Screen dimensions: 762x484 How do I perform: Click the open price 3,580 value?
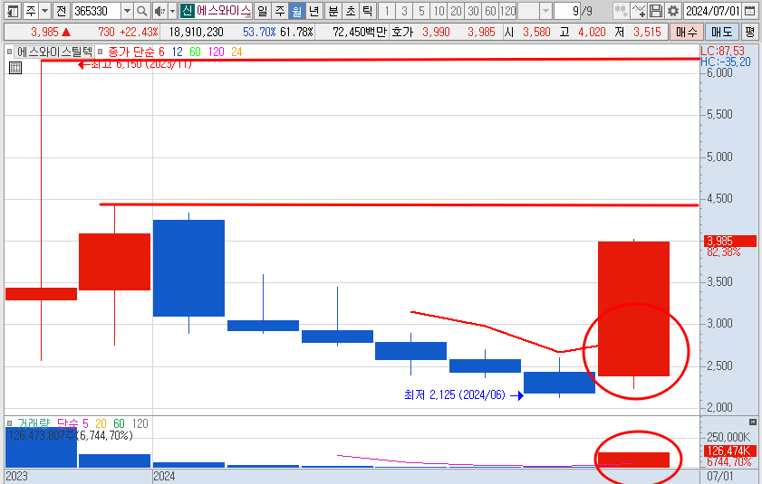536,32
